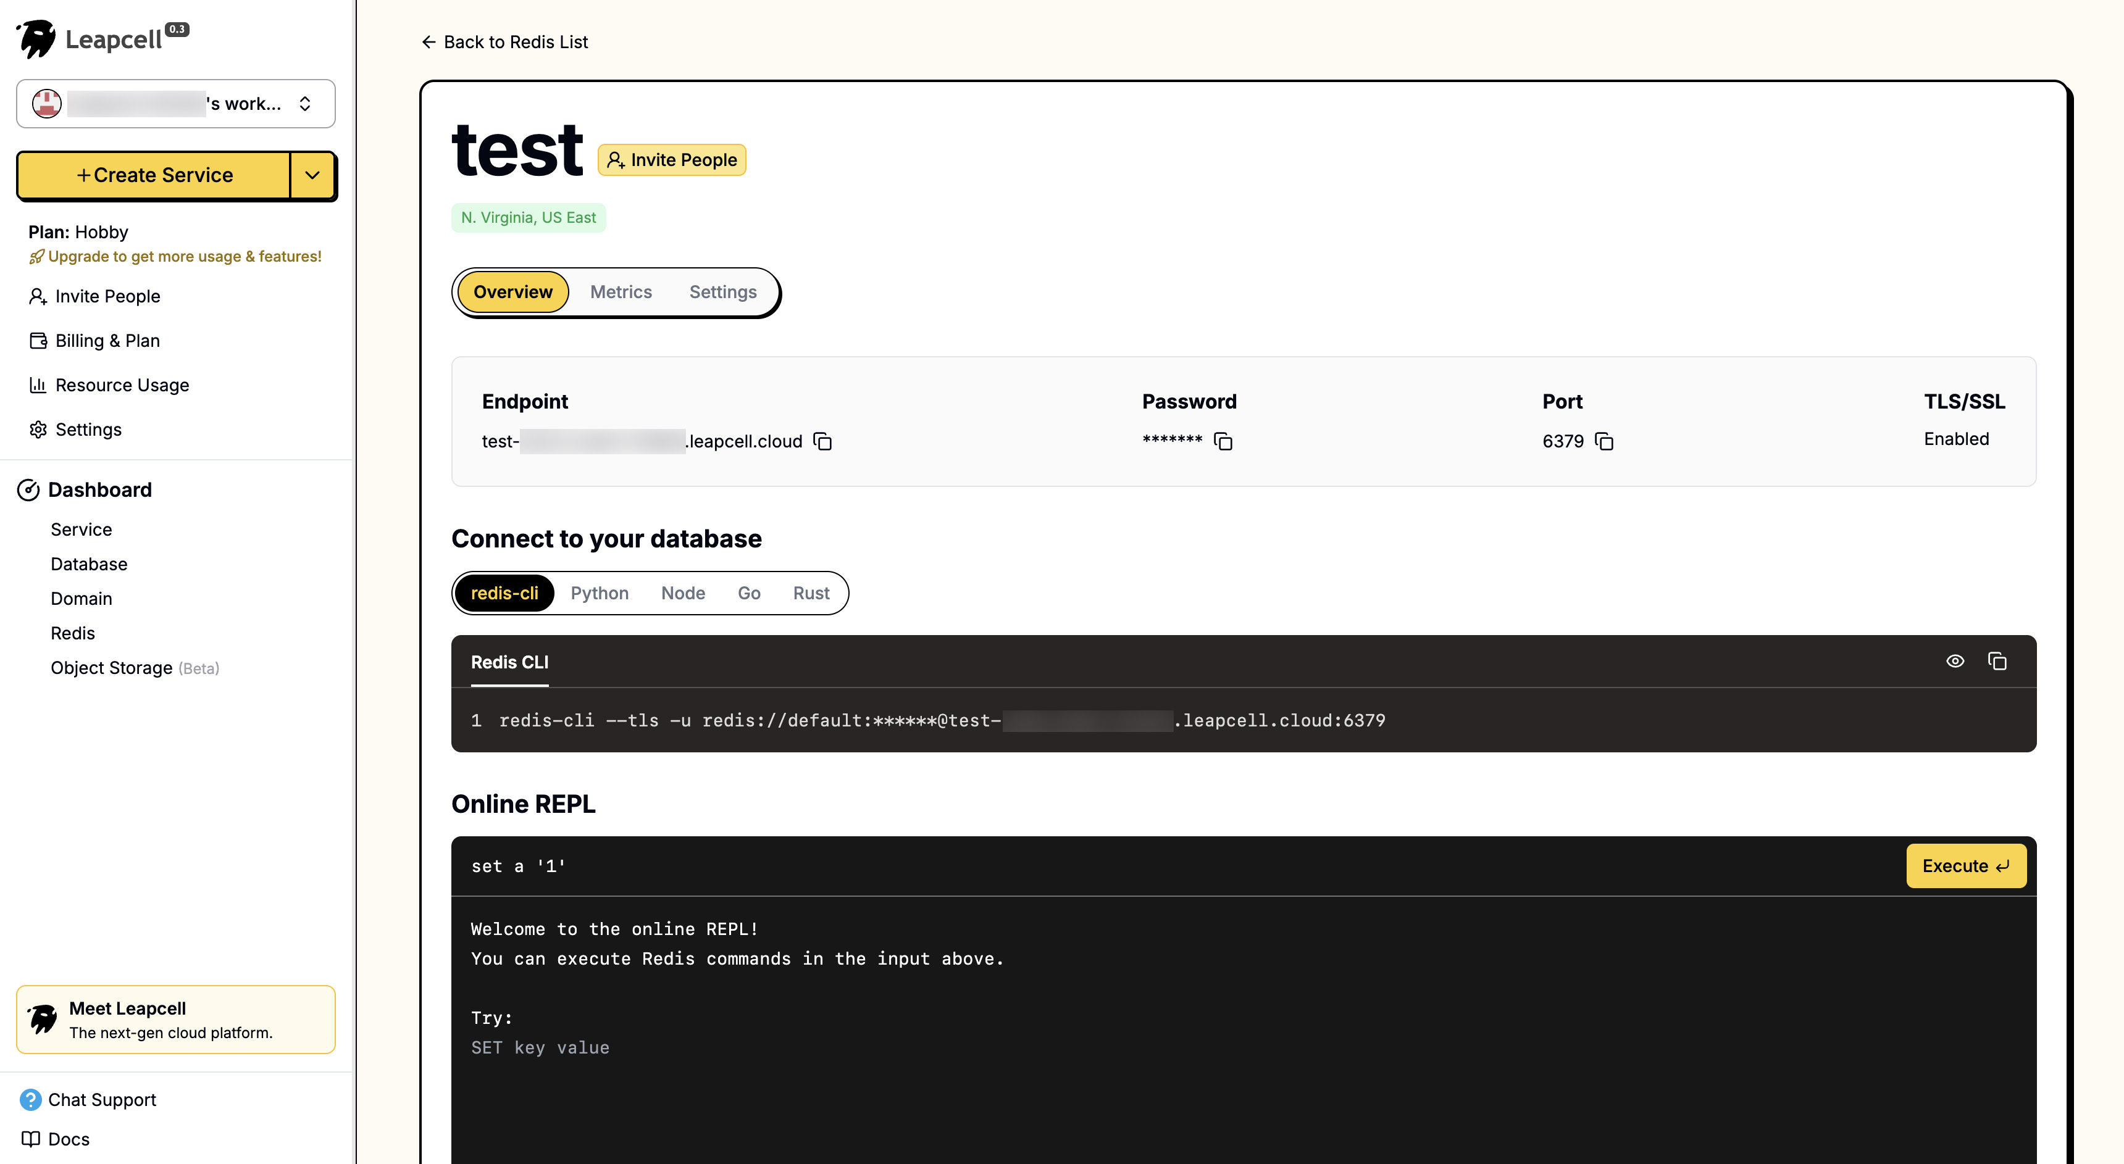The width and height of the screenshot is (2124, 1164).
Task: Open Docs from the book icon
Action: pos(30,1139)
